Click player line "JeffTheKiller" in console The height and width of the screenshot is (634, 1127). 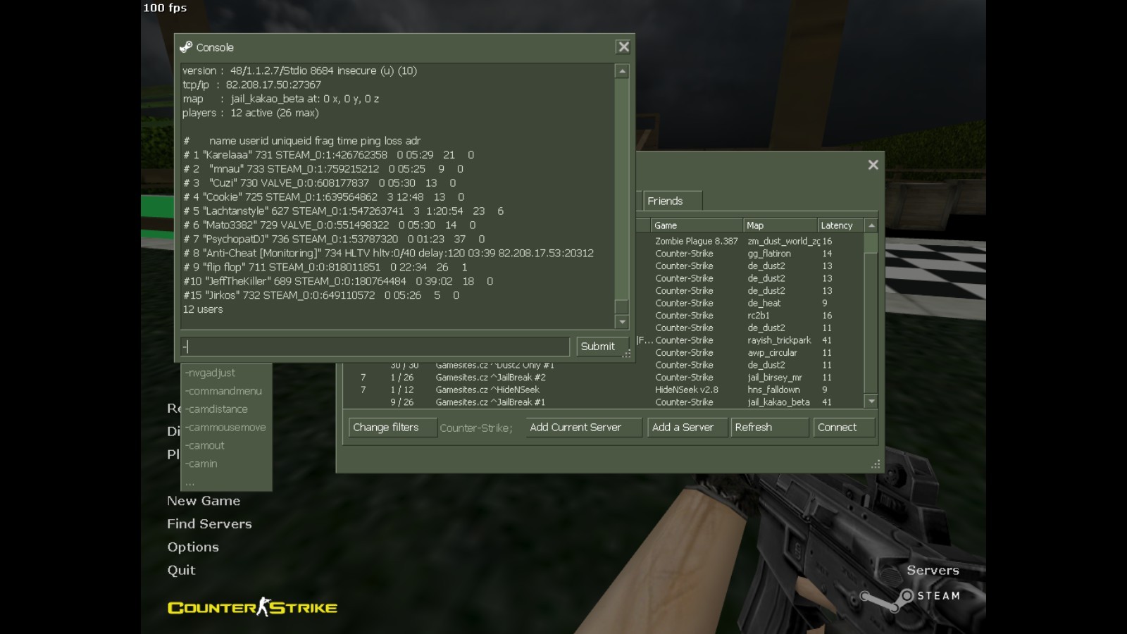tap(337, 281)
